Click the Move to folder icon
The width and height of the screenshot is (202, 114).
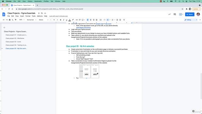42,13
